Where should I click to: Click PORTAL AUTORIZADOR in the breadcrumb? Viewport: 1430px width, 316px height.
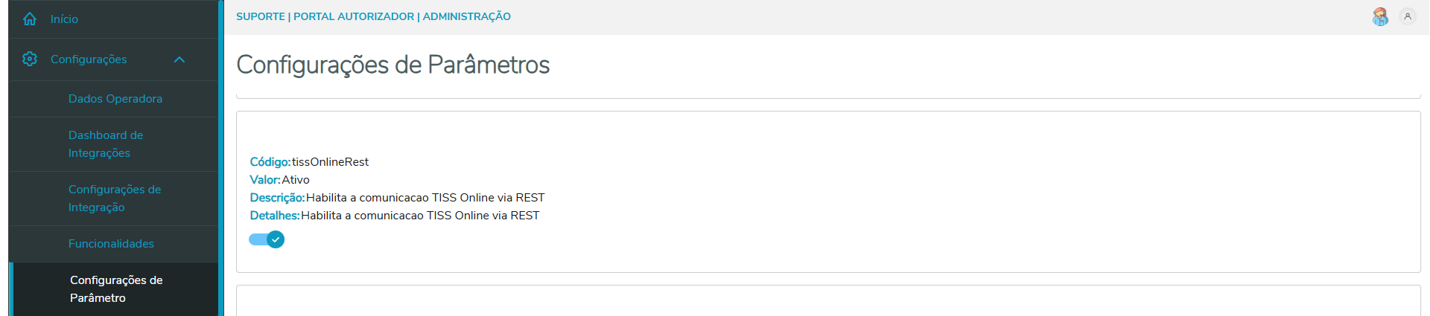(x=354, y=16)
